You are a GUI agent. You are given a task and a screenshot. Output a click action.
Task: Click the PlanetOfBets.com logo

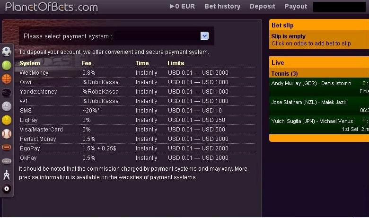pos(52,7)
